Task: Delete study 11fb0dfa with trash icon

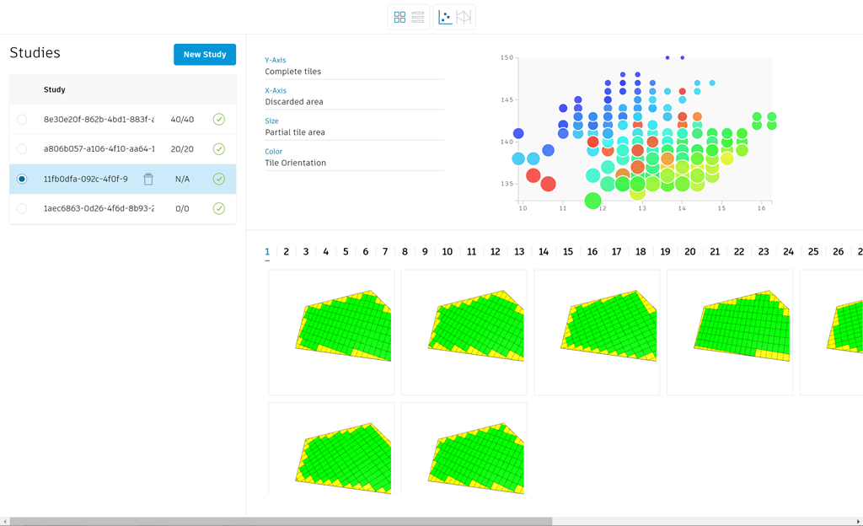Action: pyautogui.click(x=148, y=179)
